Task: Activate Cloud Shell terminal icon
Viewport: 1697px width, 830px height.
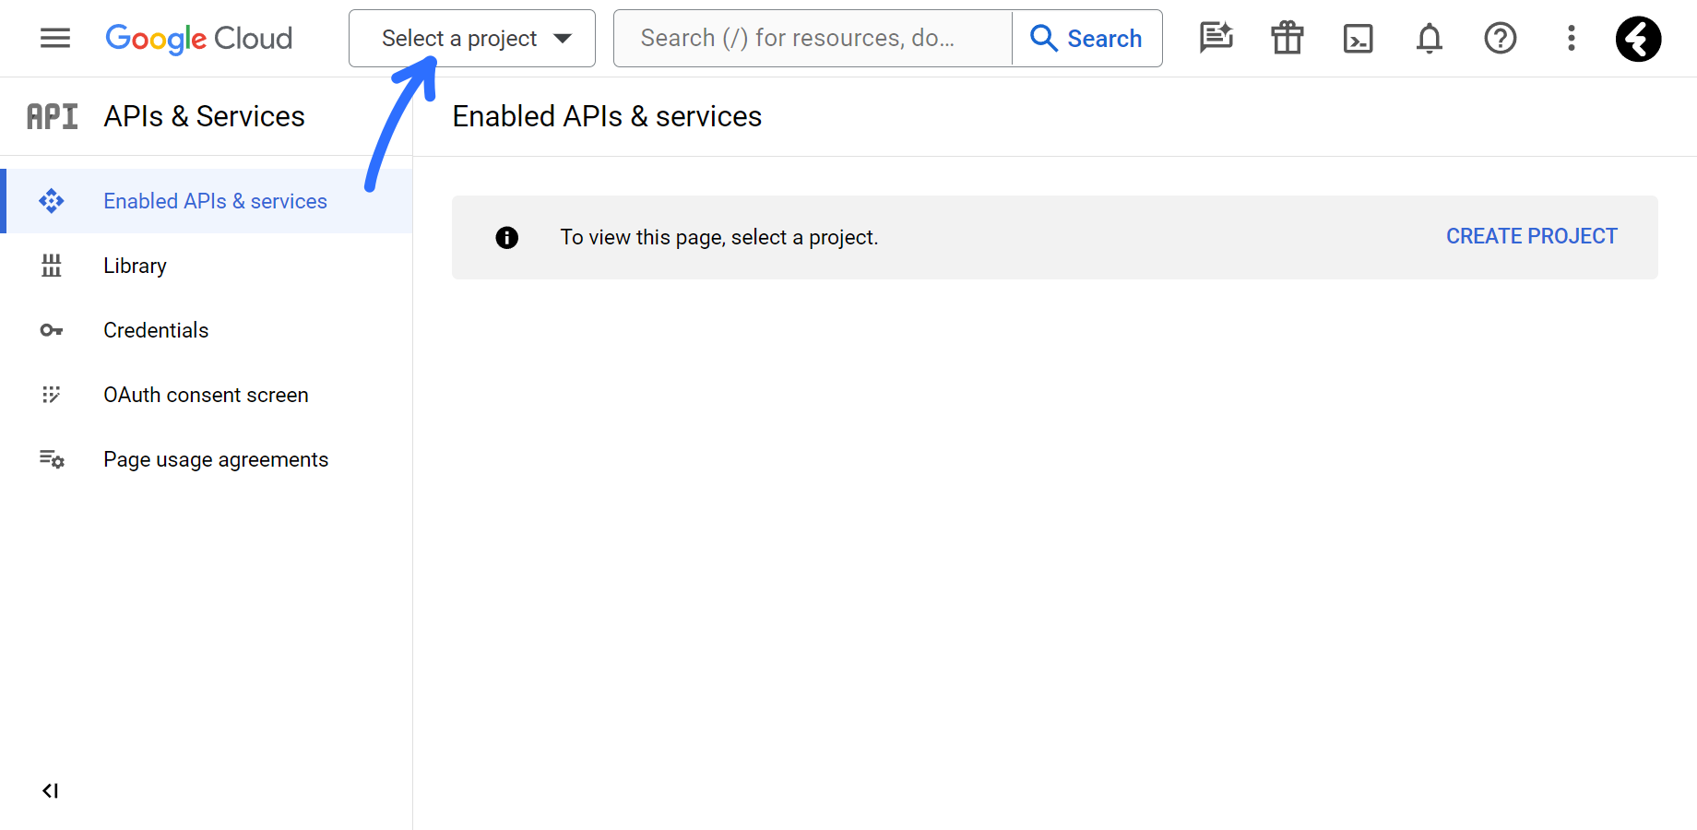Action: [1358, 39]
